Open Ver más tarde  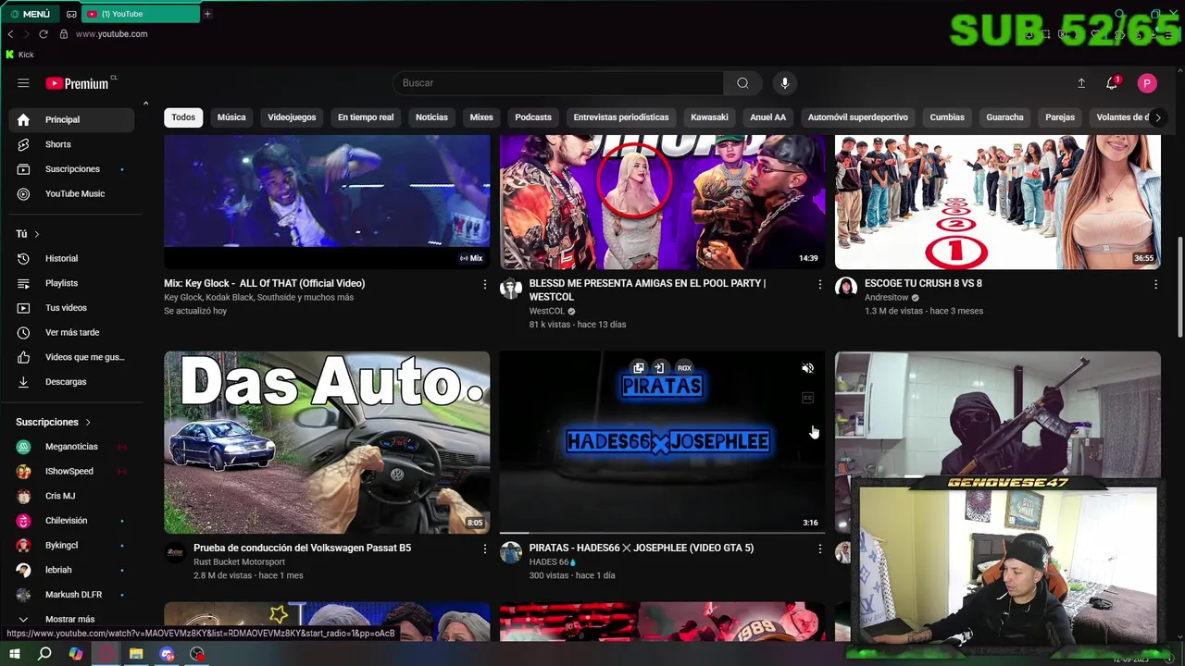click(x=71, y=333)
